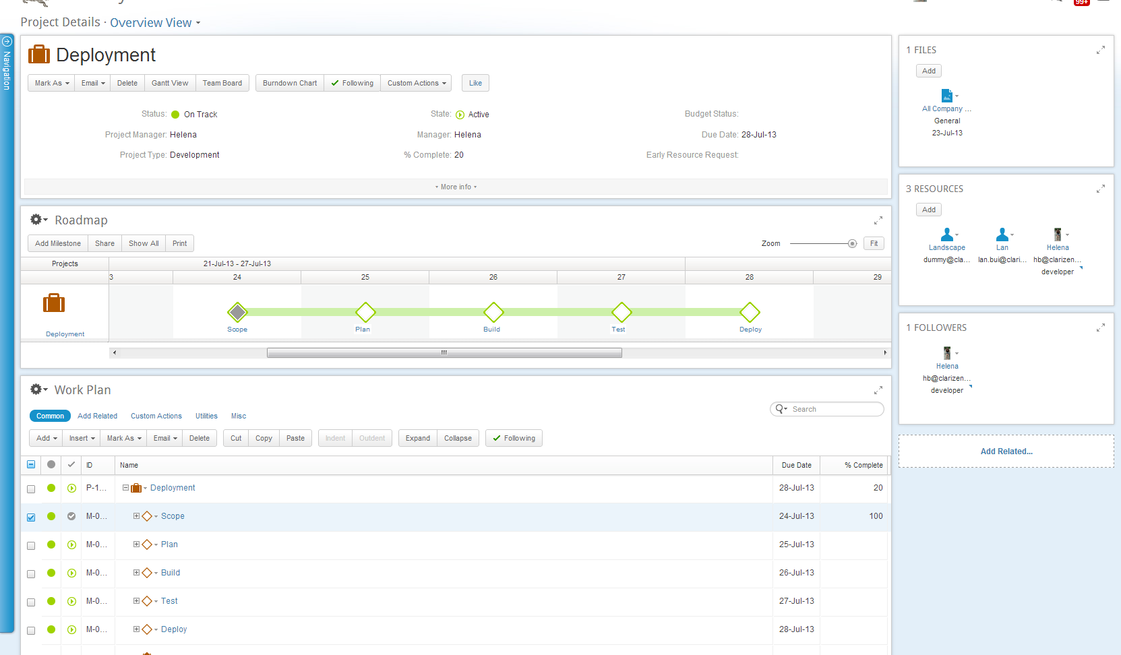Viewport: 1121px width, 655px height.
Task: Open the Add Related tab
Action: tap(97, 416)
